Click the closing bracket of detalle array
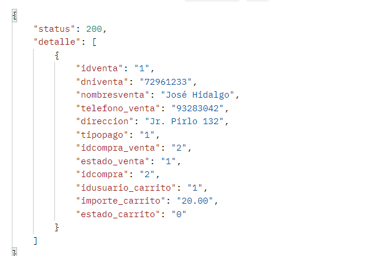This screenshot has height=256, width=375. tap(36, 240)
